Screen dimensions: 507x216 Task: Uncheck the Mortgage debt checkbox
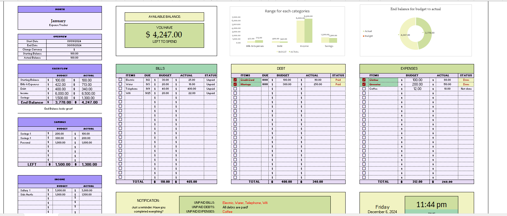[235, 84]
